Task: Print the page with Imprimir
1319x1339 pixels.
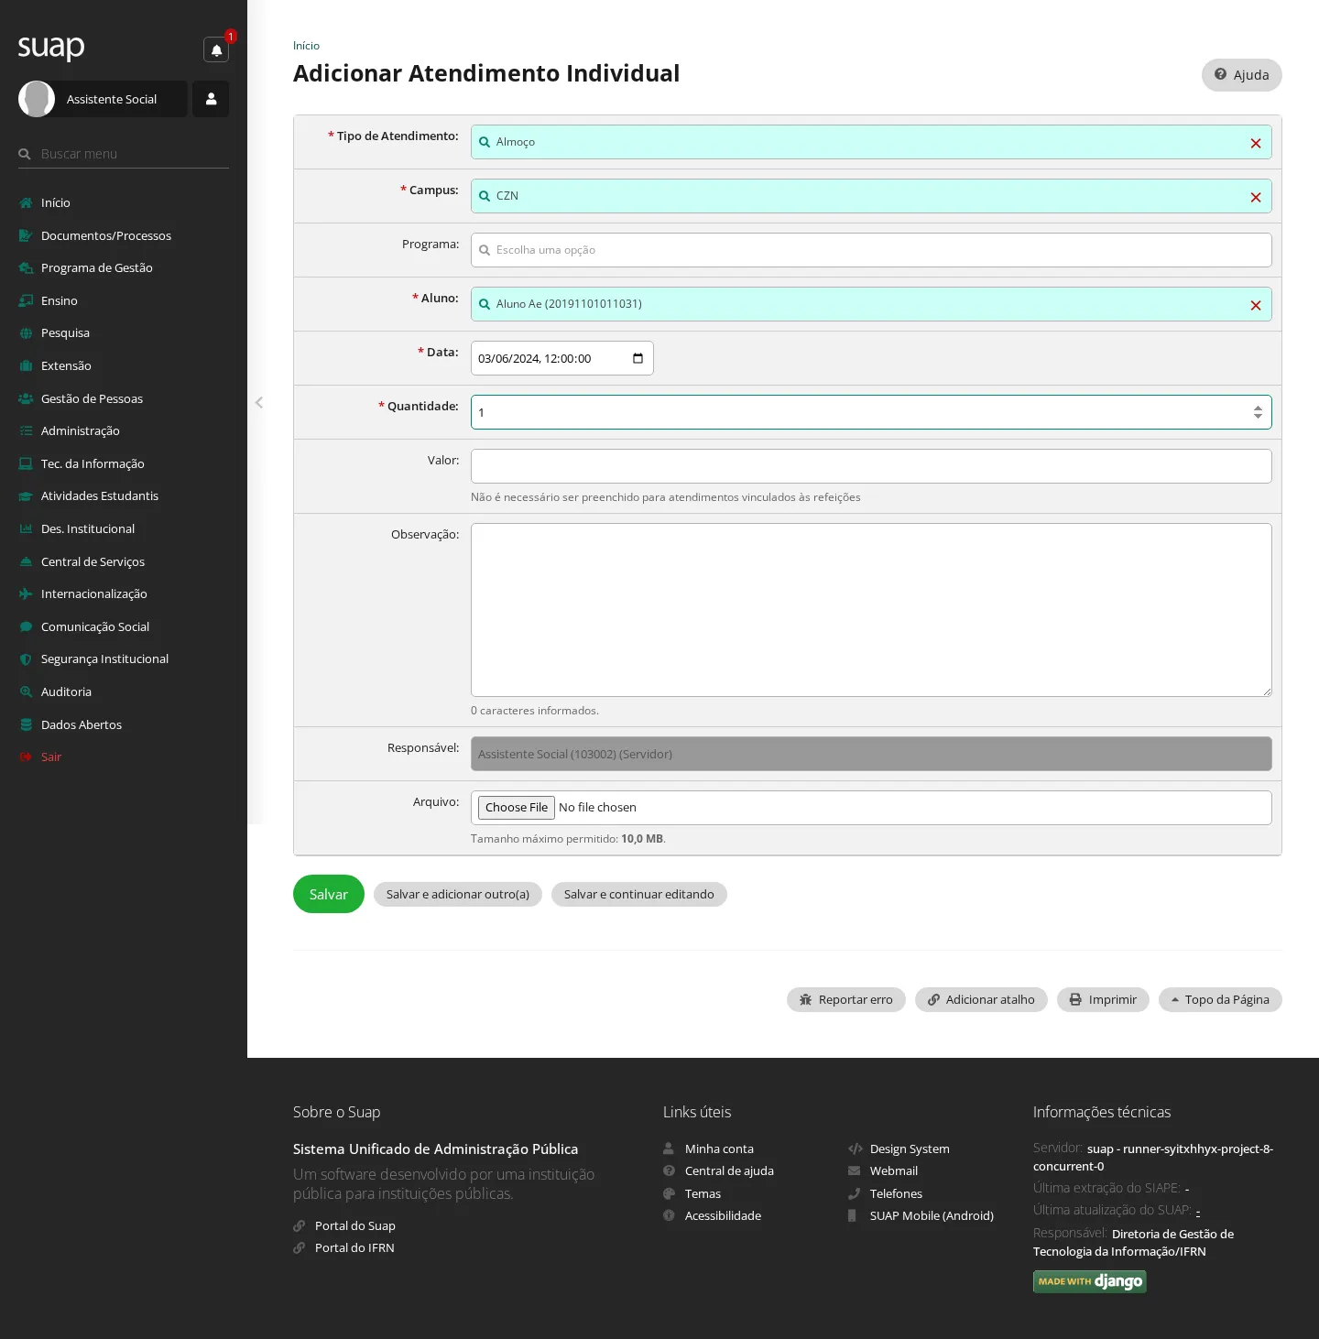Action: point(1103,999)
